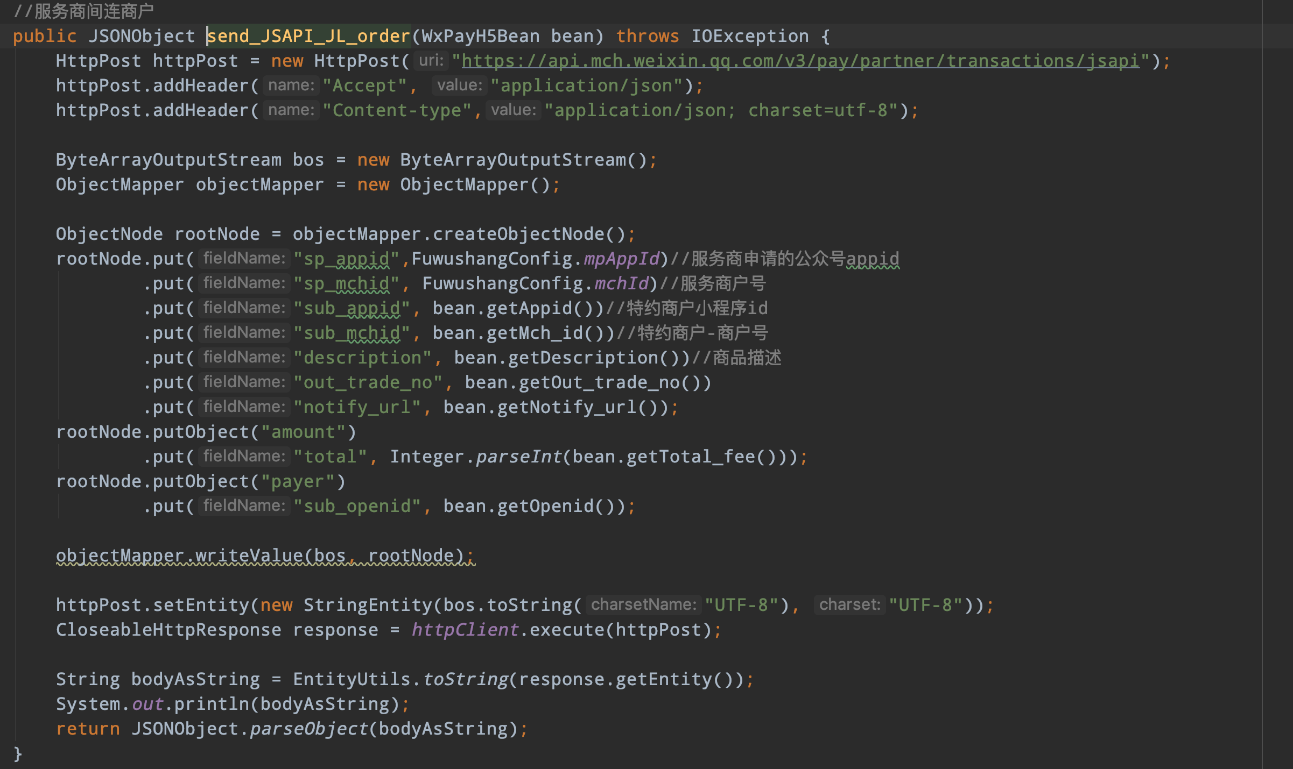
Task: Click the "sp_appid" field name string
Action: (346, 259)
